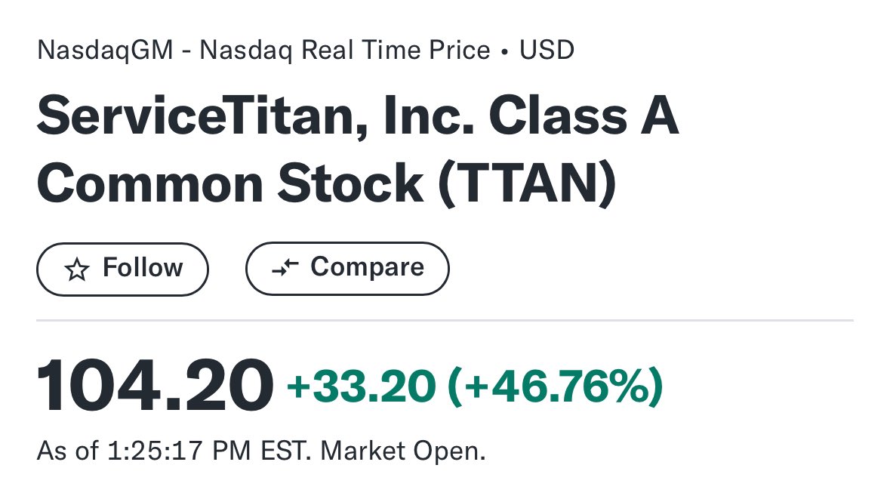Click the star icon beside Follow

pos(77,269)
